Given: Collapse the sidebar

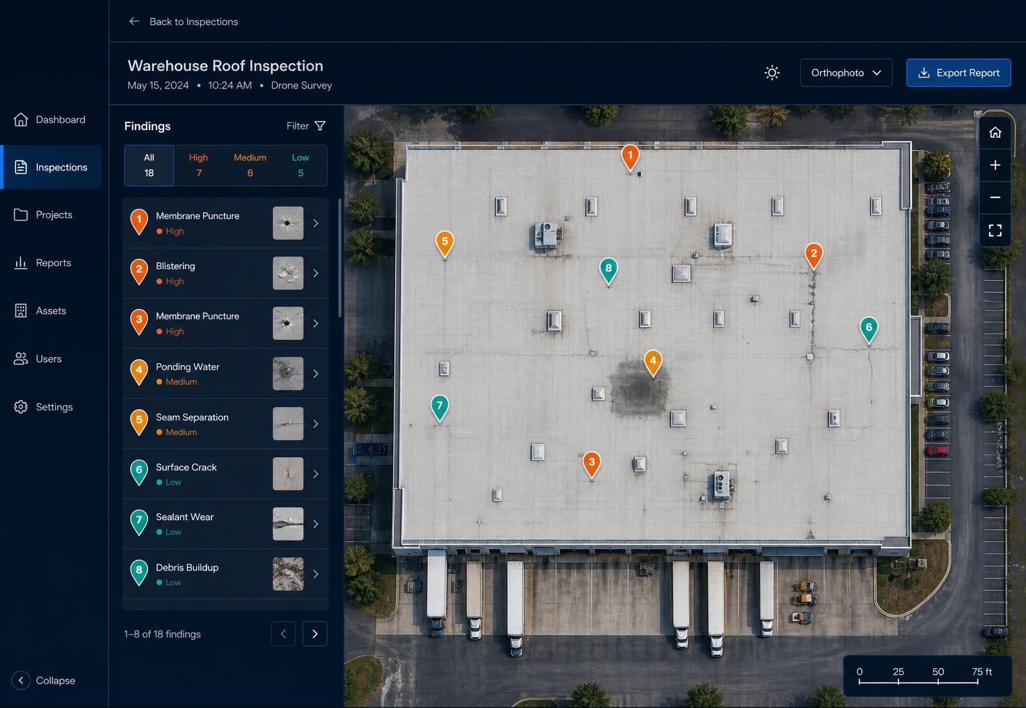Looking at the screenshot, I should coord(44,680).
